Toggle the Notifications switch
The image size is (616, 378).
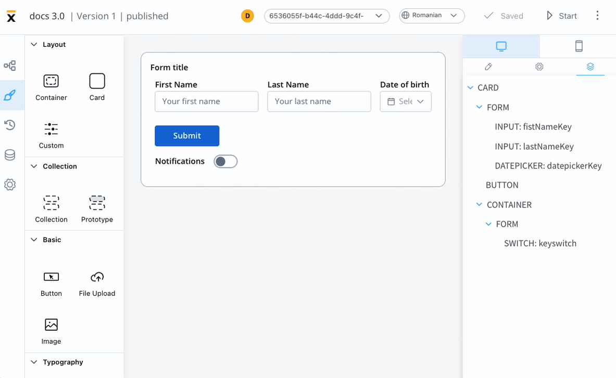point(225,162)
